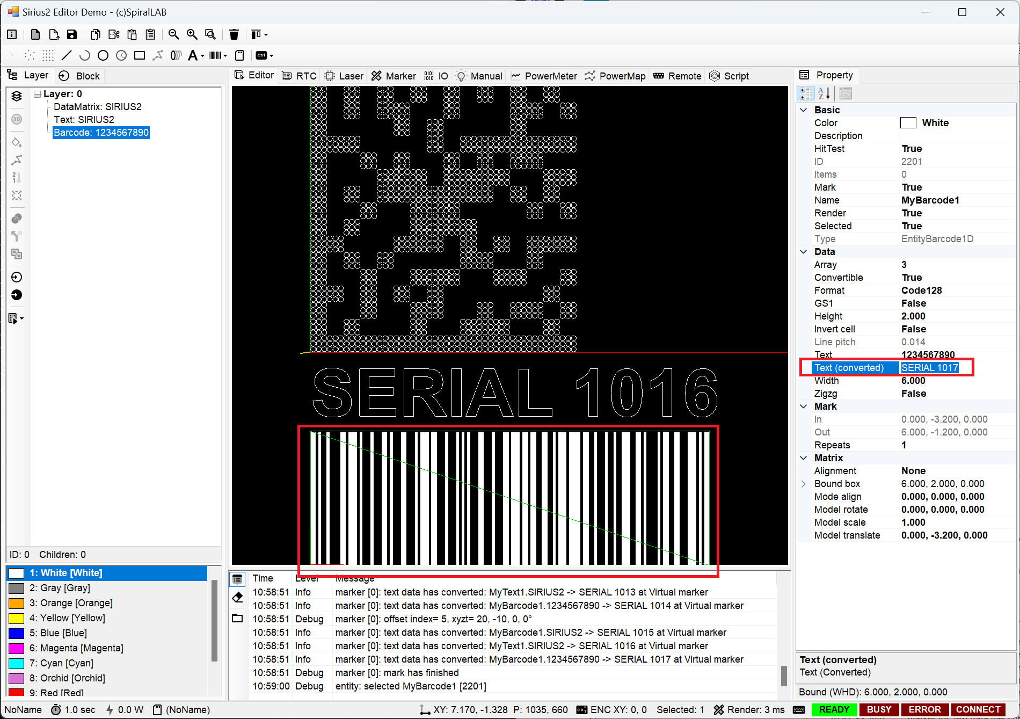Toggle Categorized view in the Property panel
The height and width of the screenshot is (719, 1020).
pyautogui.click(x=806, y=93)
